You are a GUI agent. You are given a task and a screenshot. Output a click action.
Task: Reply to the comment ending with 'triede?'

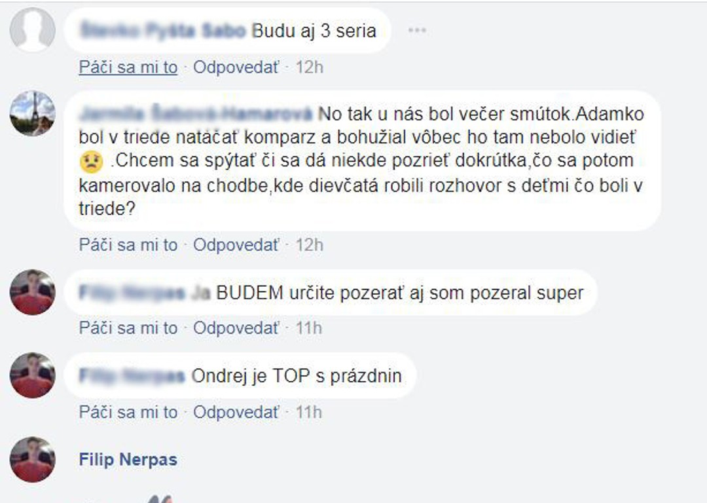tap(236, 245)
